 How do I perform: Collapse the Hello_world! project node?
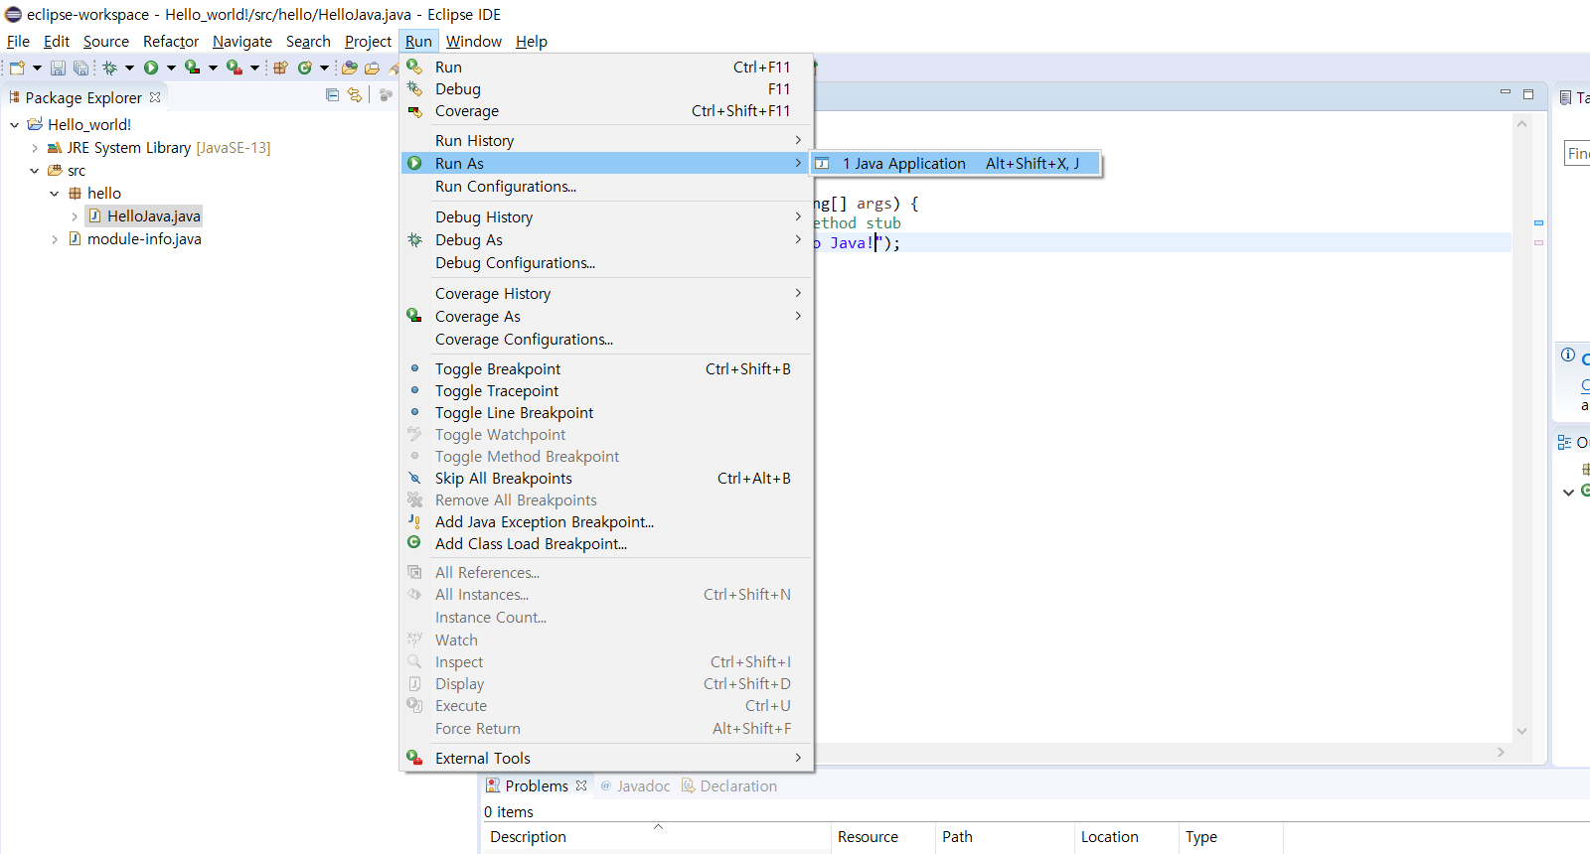coord(15,125)
